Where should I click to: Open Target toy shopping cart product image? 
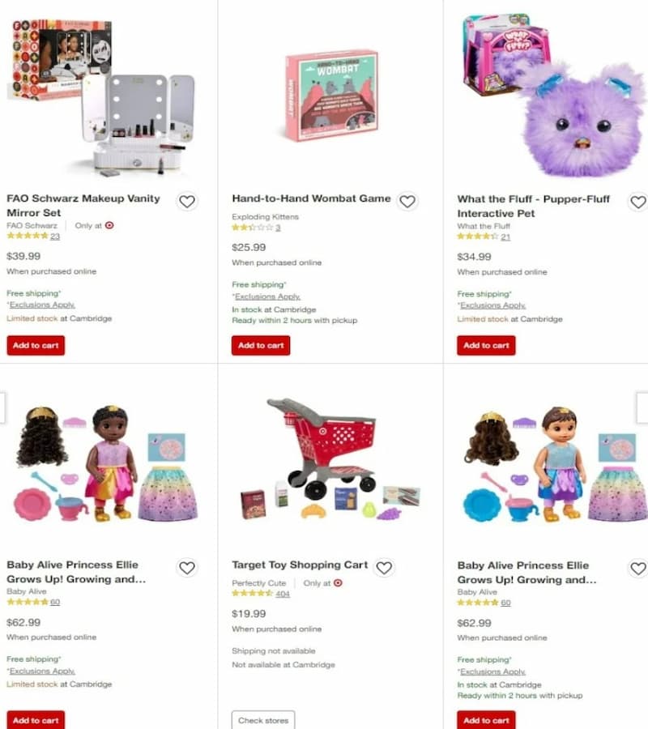point(330,459)
